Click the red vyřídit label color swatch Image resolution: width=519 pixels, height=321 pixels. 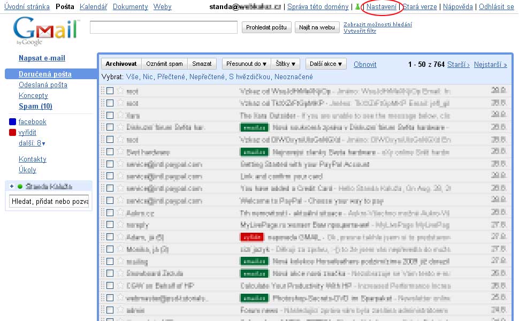click(x=13, y=132)
